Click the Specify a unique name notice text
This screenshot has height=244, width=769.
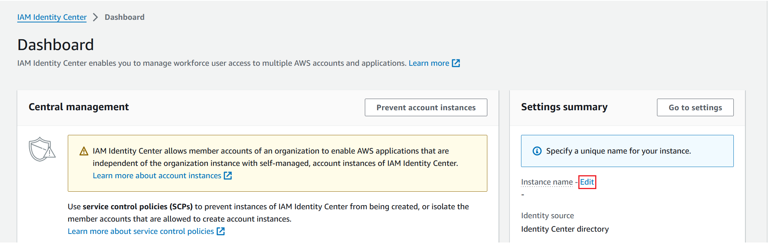tap(618, 151)
